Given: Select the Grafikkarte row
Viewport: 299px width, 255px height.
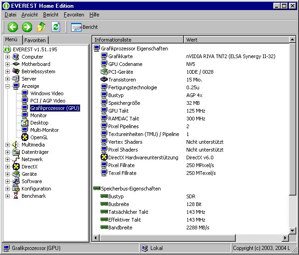Looking at the screenshot, I should (x=191, y=56).
